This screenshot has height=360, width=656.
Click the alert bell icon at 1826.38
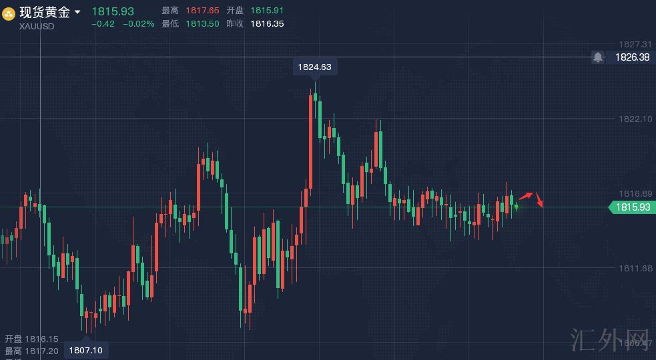click(598, 57)
